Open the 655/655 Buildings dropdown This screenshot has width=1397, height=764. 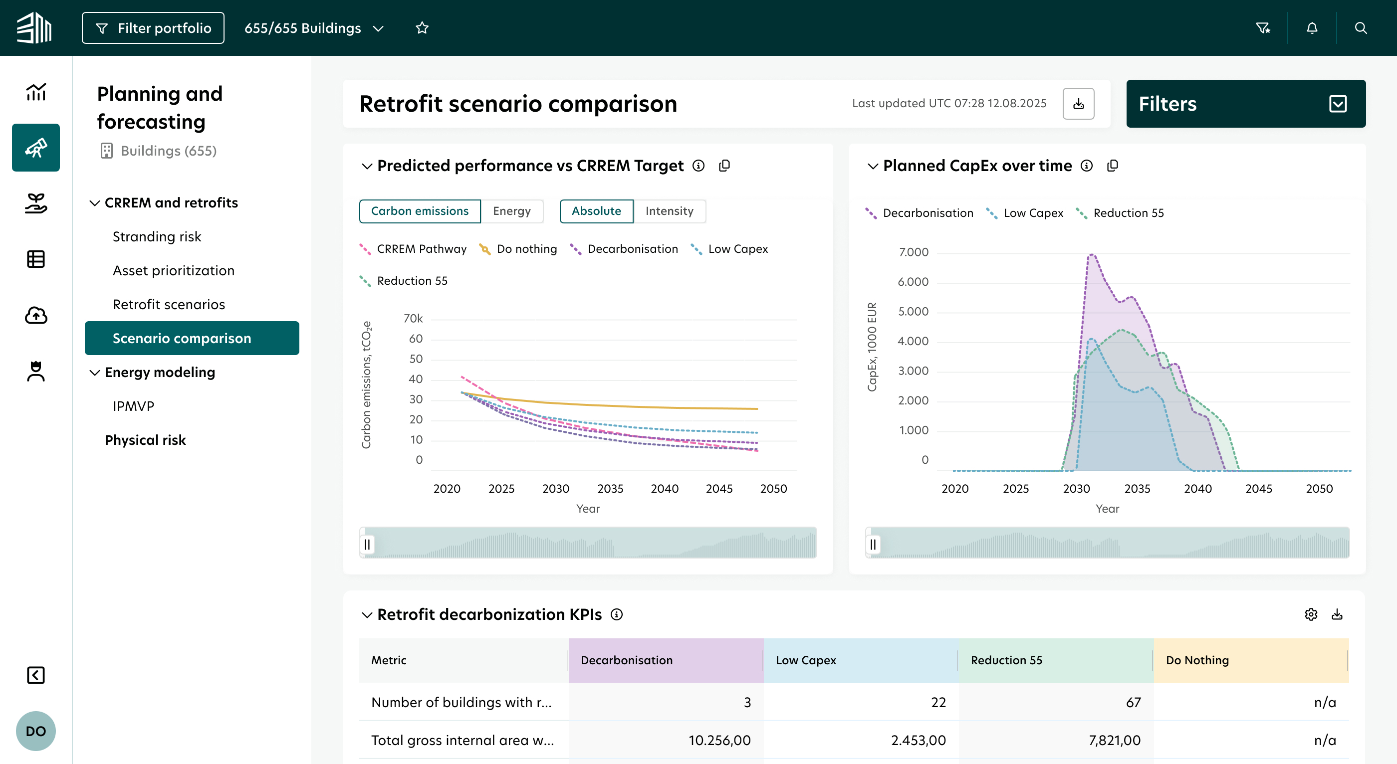pyautogui.click(x=314, y=28)
